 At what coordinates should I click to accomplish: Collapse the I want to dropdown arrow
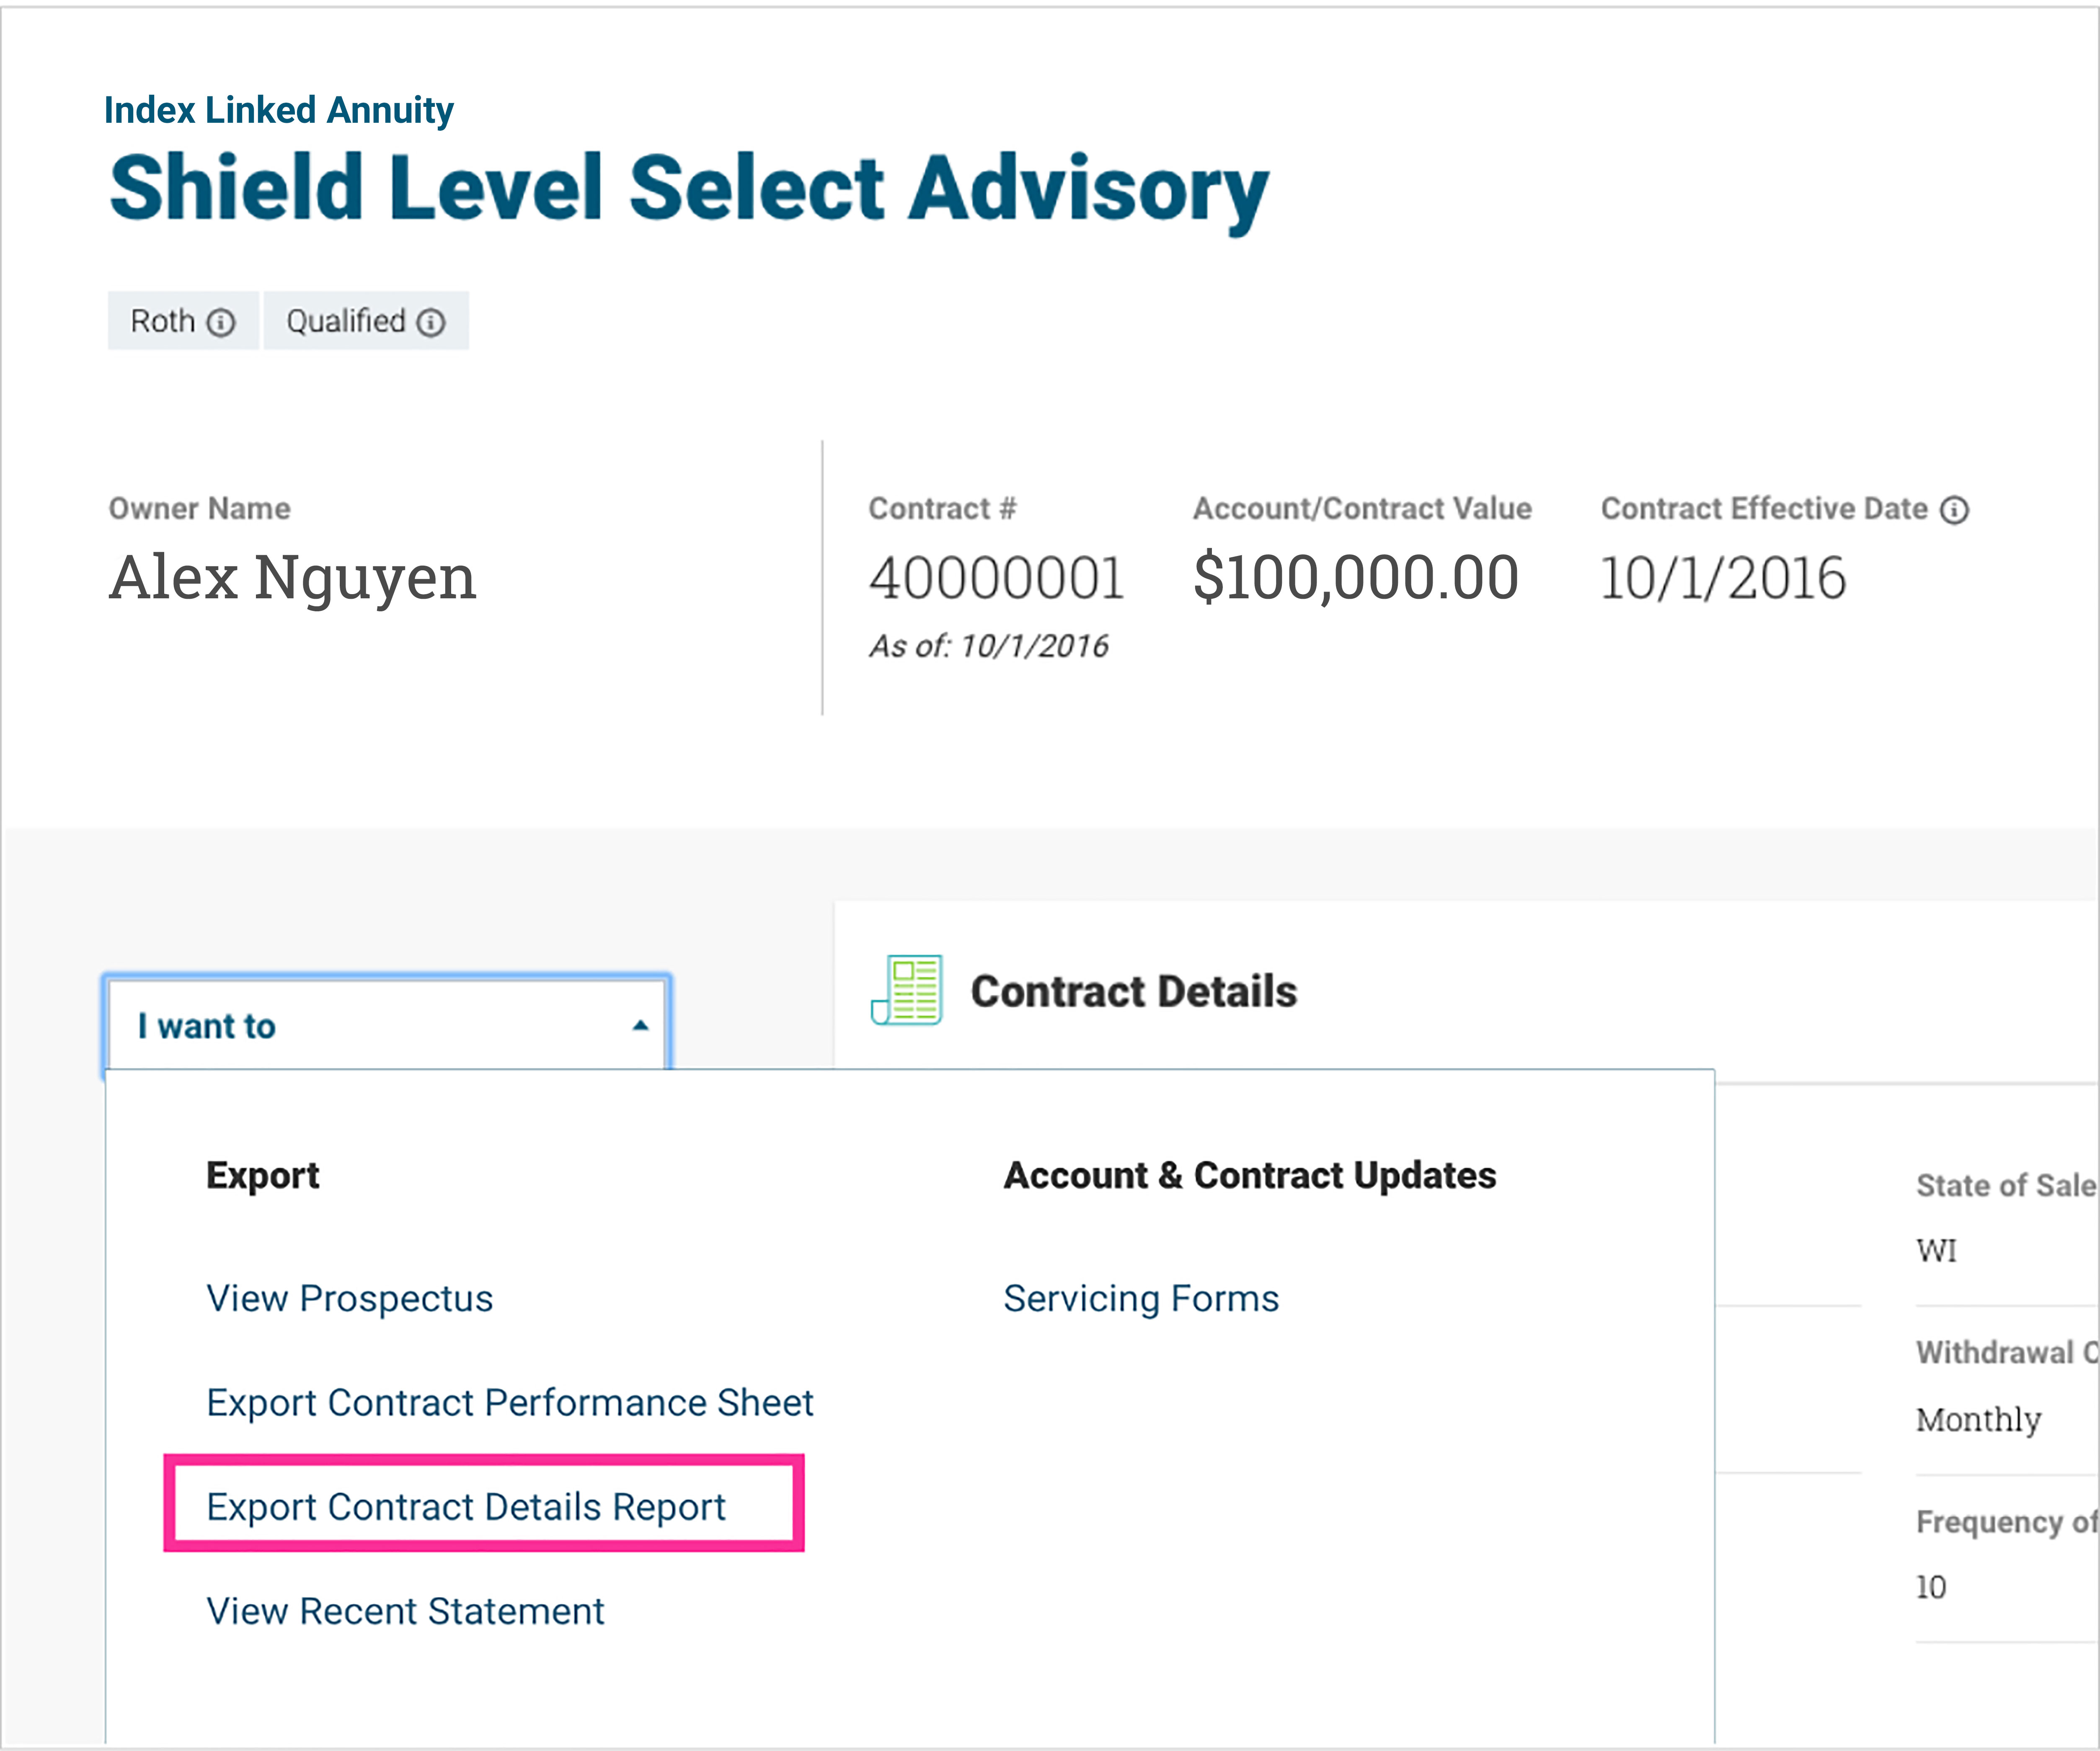[x=640, y=1026]
